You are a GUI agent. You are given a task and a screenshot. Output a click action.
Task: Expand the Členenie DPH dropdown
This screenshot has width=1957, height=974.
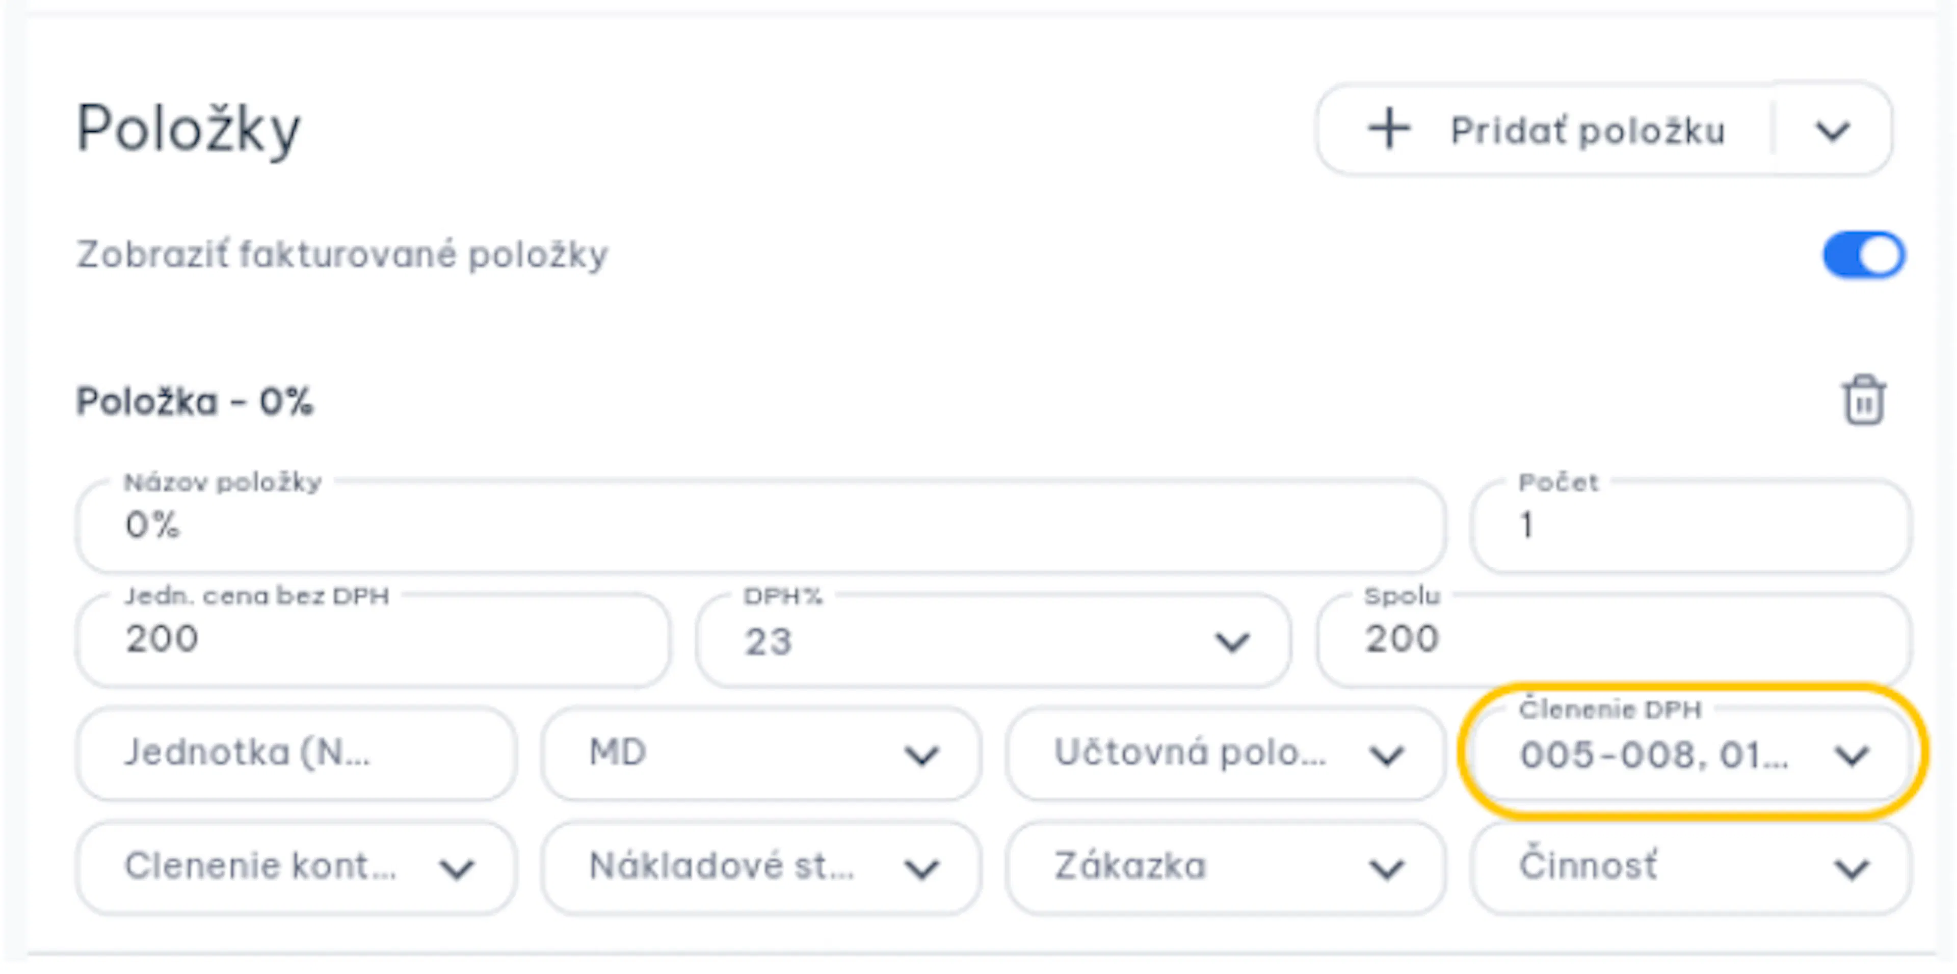pos(1690,753)
